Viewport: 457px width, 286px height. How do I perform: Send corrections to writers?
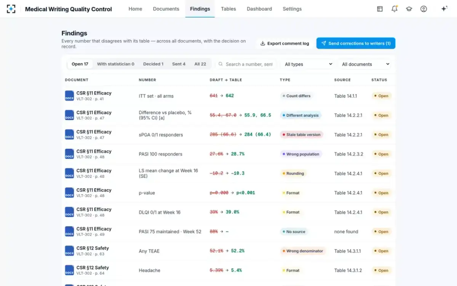click(356, 43)
